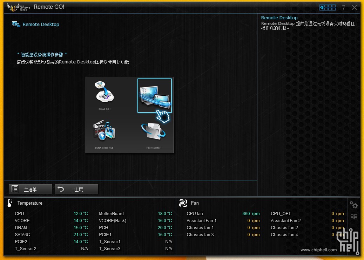Click the SATA6G temperature value 21.0 °C

click(x=81, y=235)
